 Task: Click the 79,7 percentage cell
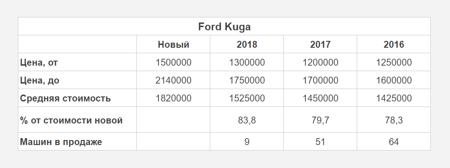pyautogui.click(x=321, y=120)
